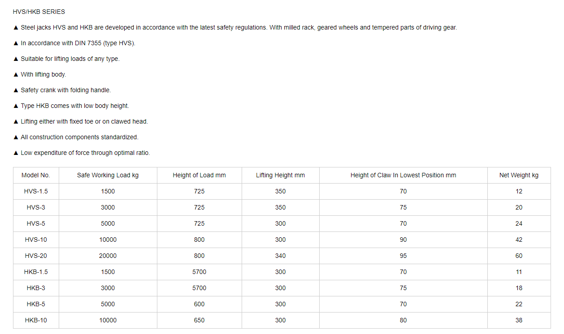The width and height of the screenshot is (564, 334).
Task: Click the HVS-3 model cell
Action: (x=36, y=207)
